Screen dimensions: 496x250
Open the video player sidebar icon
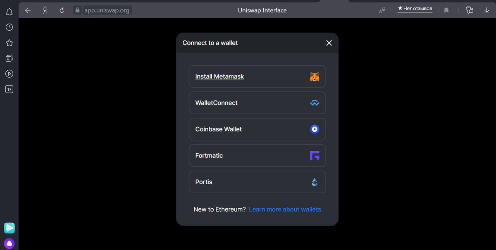pos(9,74)
